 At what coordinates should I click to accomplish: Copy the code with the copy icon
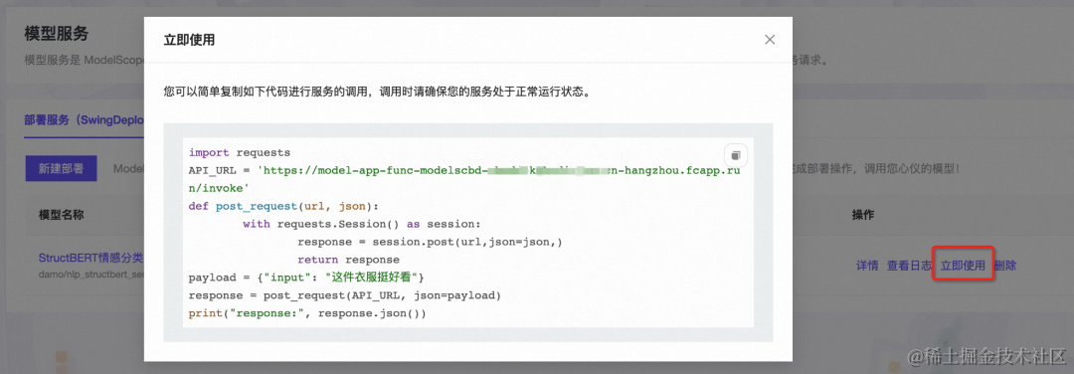pyautogui.click(x=735, y=154)
